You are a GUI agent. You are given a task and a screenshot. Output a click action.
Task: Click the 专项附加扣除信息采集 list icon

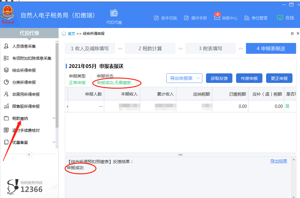click(6, 58)
